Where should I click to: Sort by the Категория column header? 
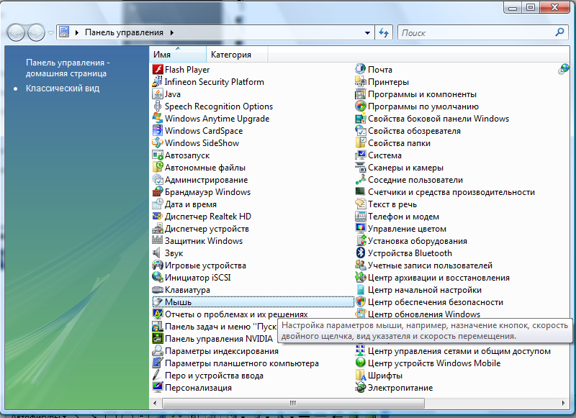tap(237, 54)
